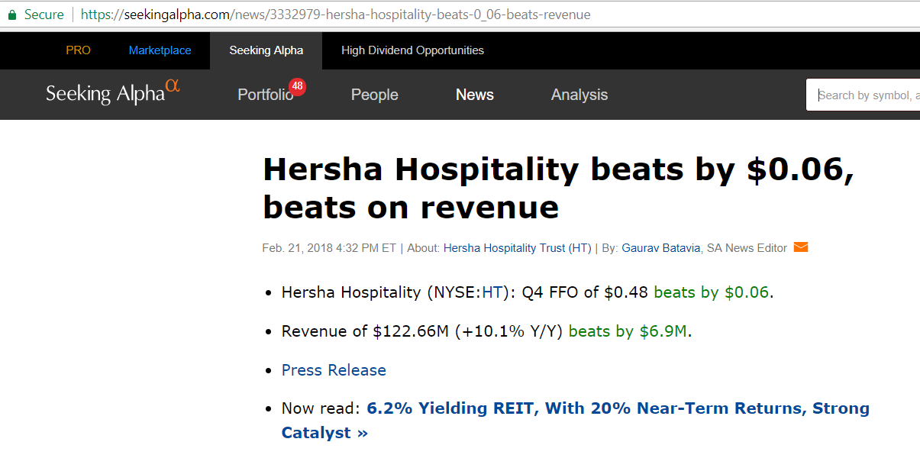This screenshot has height=471, width=920.
Task: Click the NYSE HT ticker link
Action: pyautogui.click(x=492, y=292)
